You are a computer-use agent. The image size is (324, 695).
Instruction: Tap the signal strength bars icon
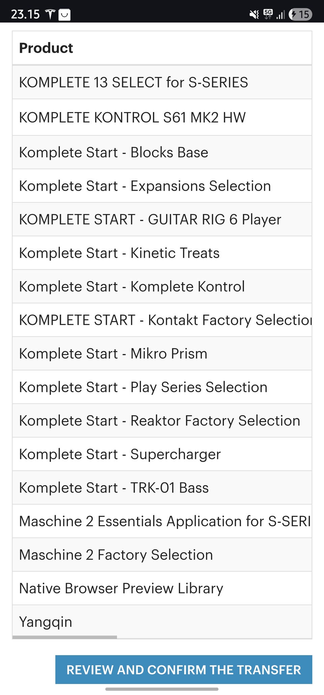(x=280, y=15)
